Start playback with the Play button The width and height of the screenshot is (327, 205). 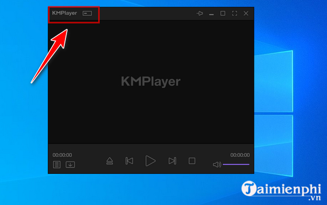(x=150, y=161)
